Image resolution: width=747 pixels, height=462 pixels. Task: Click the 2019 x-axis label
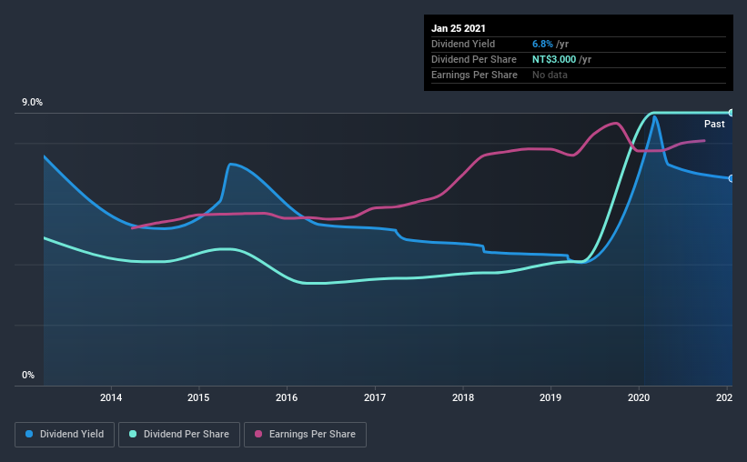click(x=550, y=397)
